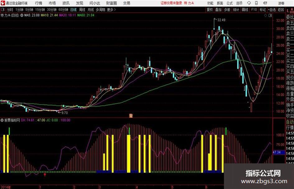Open the mail envelope icon

265,3
